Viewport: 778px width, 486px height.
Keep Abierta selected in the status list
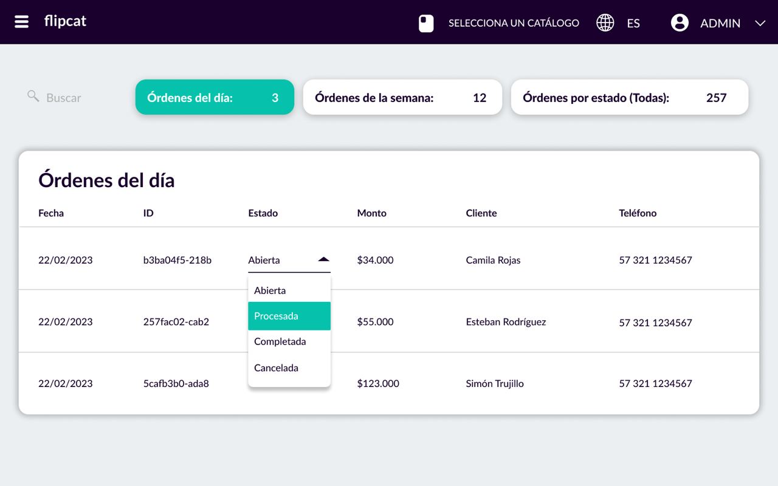270,290
